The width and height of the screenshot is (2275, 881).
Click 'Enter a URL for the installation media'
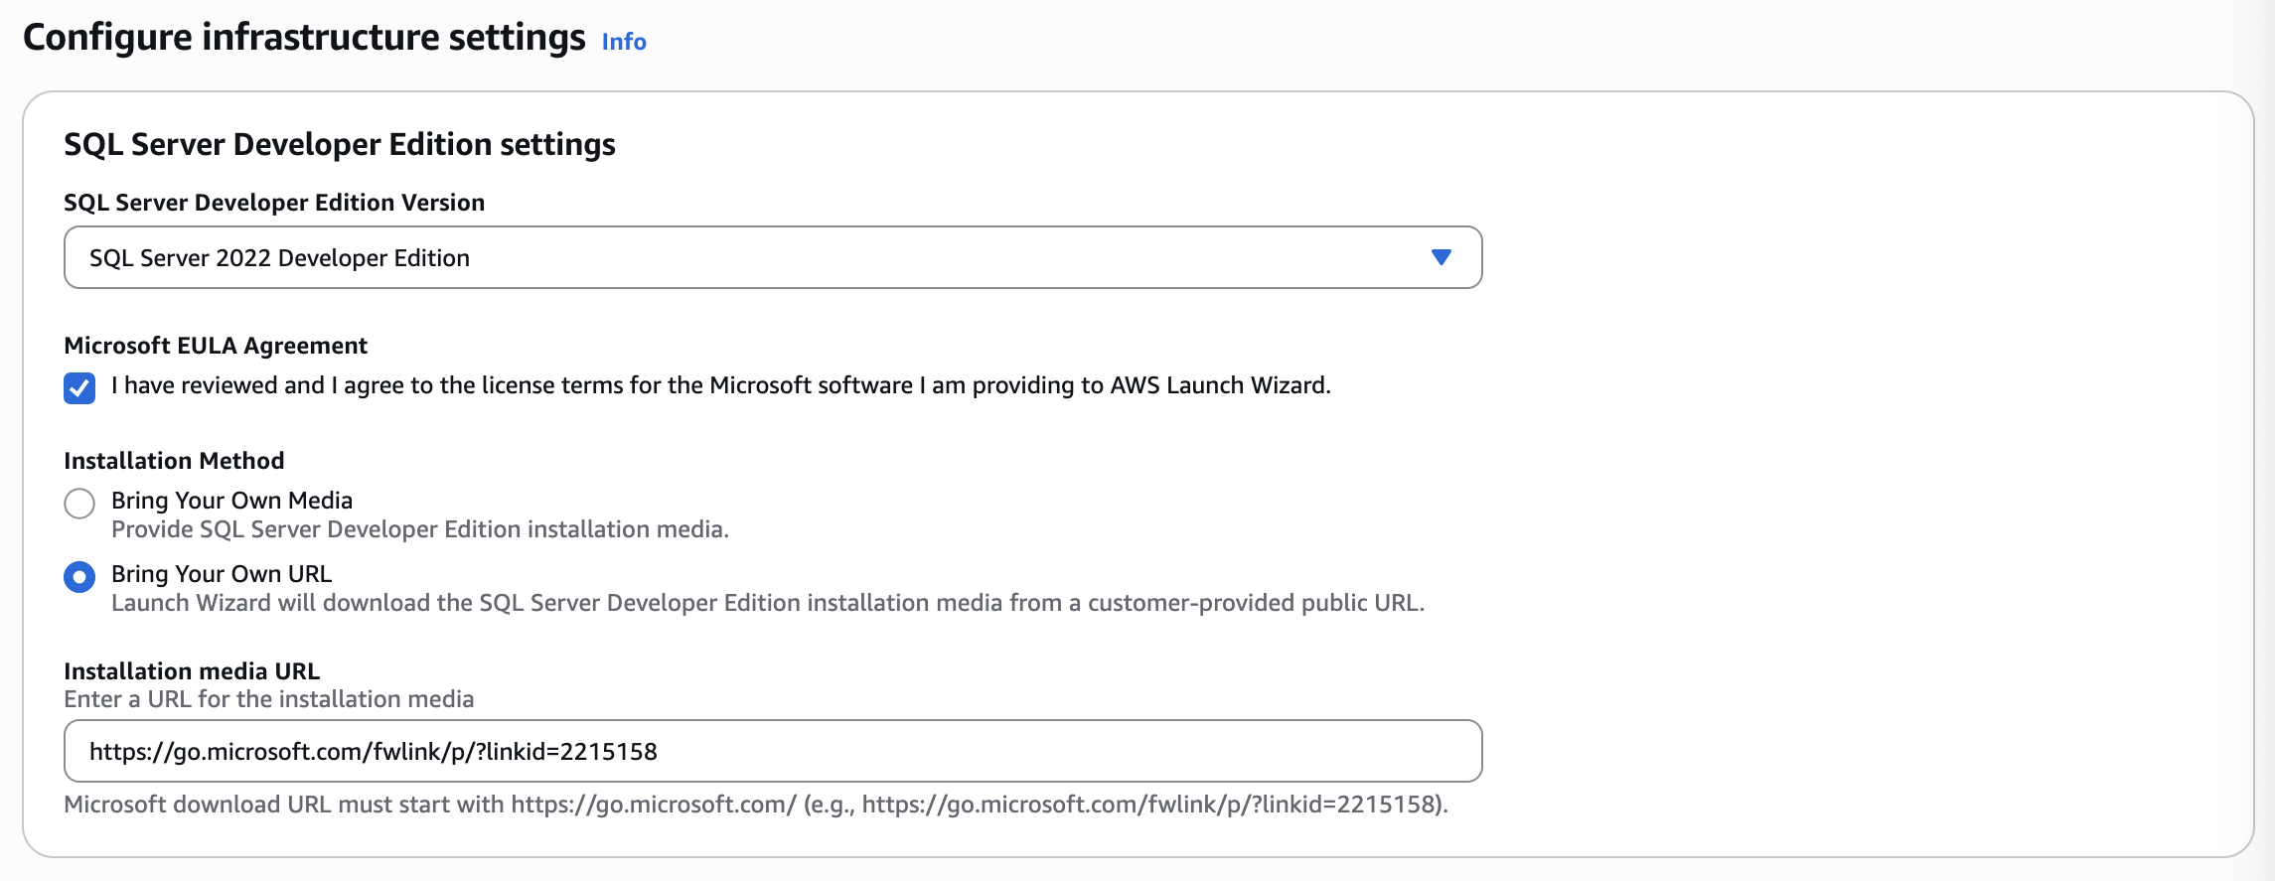coord(269,699)
